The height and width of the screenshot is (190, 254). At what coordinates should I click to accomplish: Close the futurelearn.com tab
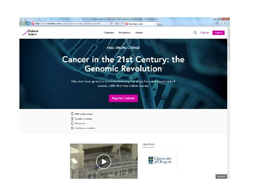coord(156,24)
